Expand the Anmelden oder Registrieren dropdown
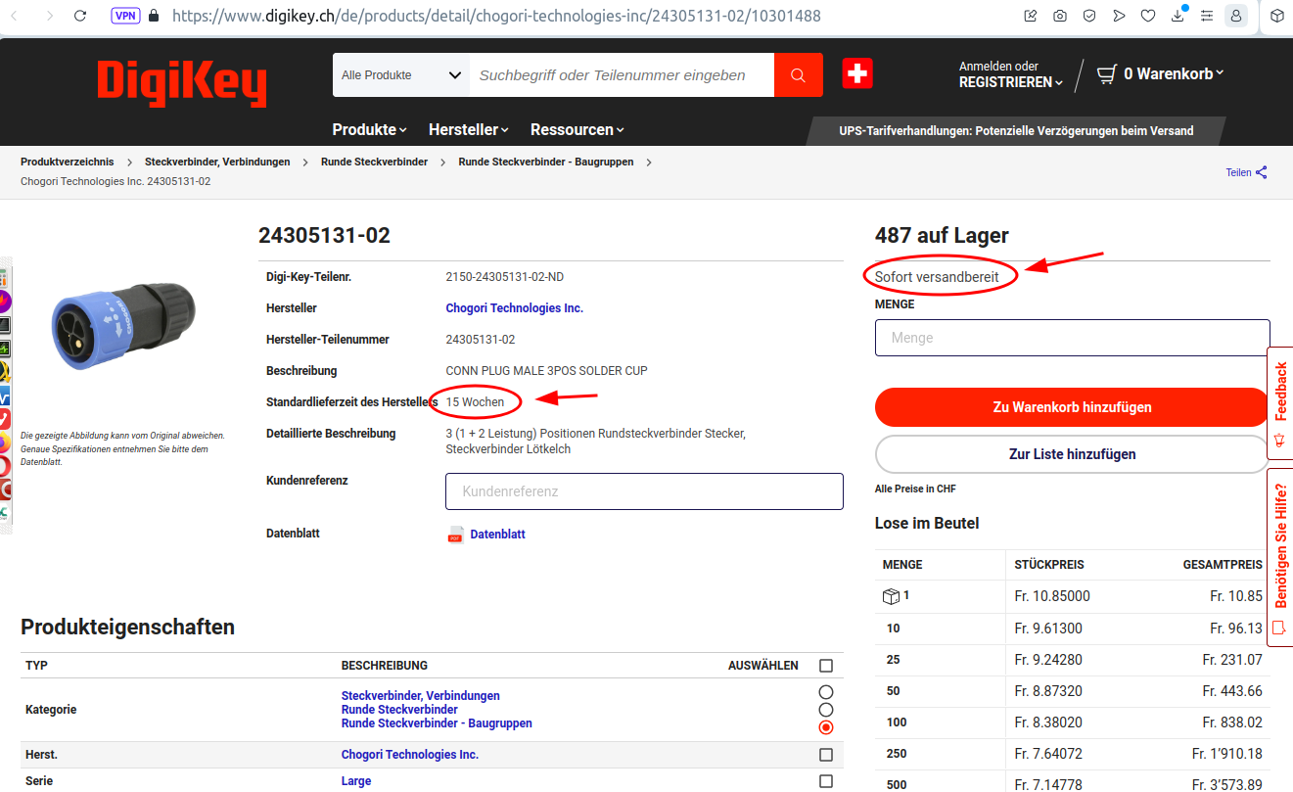The height and width of the screenshot is (792, 1293). pyautogui.click(x=1011, y=82)
